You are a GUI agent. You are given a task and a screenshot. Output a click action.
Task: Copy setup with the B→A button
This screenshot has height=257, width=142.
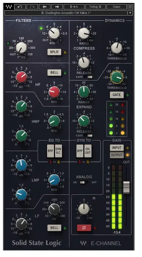(x=74, y=7)
